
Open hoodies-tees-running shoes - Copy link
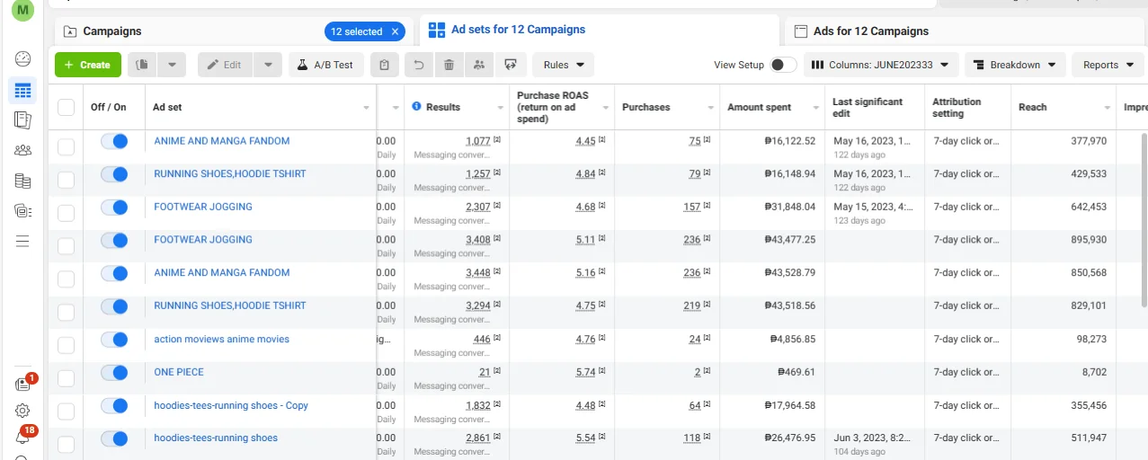point(231,405)
